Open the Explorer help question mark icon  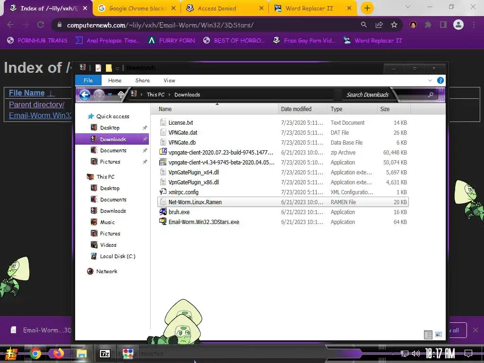(x=441, y=80)
